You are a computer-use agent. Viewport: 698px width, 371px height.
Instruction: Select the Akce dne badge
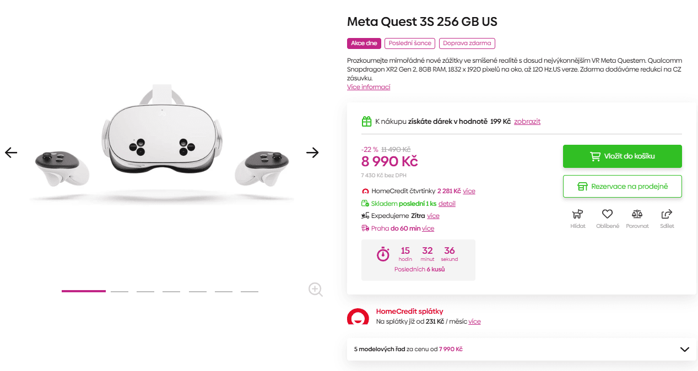364,43
